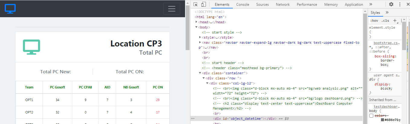Open the Network tab

[x=283, y=5]
